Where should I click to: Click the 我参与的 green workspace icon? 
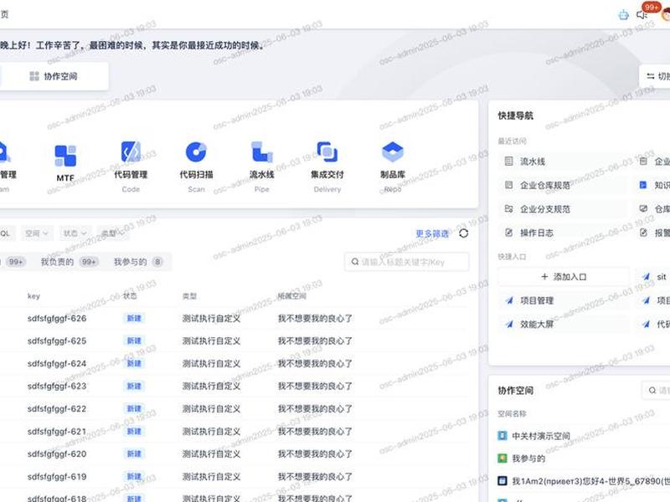click(x=502, y=458)
